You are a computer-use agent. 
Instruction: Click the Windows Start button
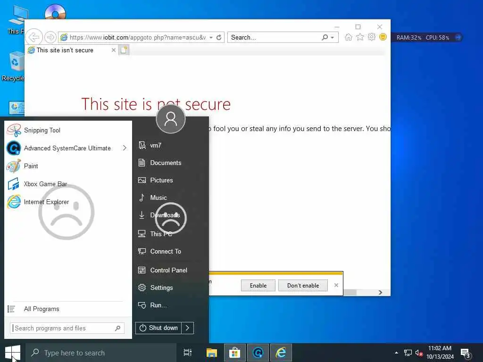click(x=13, y=353)
